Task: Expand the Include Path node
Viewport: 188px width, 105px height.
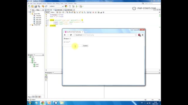Action: (30, 25)
